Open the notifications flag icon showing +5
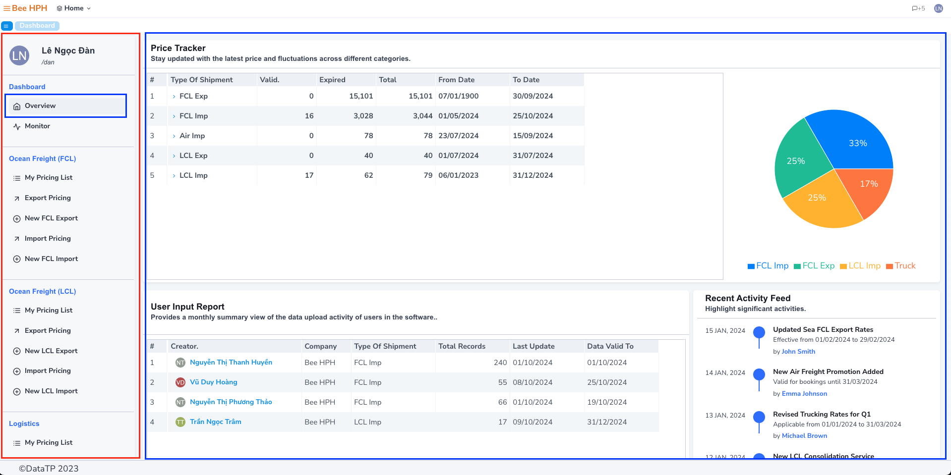The width and height of the screenshot is (951, 475). click(x=918, y=8)
